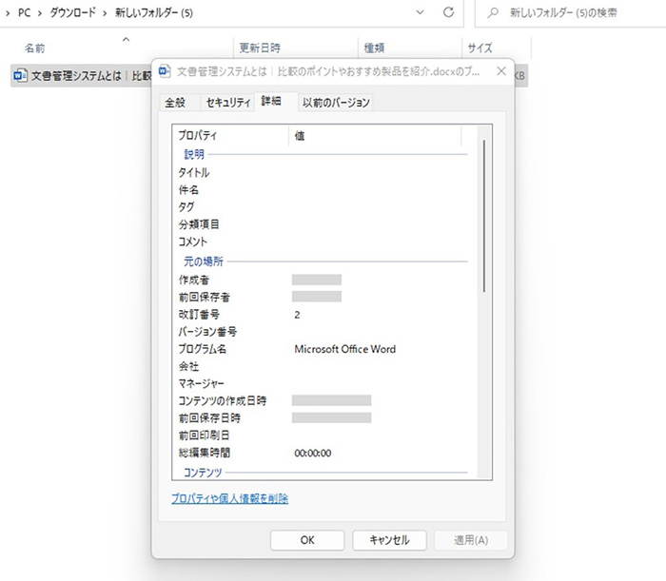Click the 元の場所 section heading
Image resolution: width=666 pixels, height=581 pixels.
[x=204, y=261]
